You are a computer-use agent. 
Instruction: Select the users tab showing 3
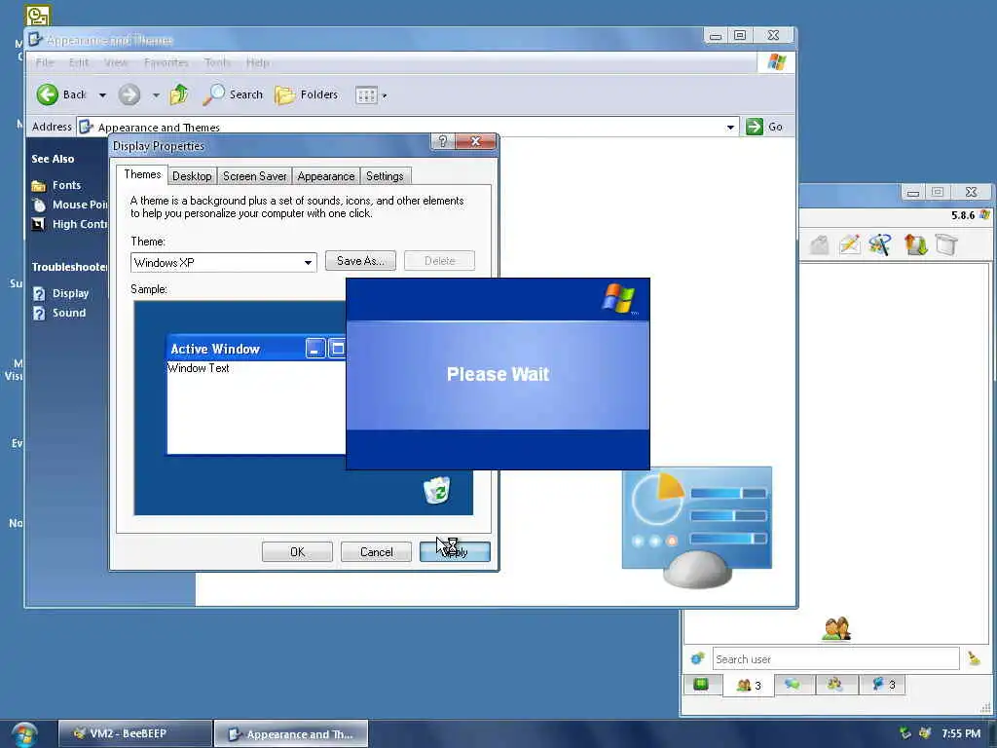pyautogui.click(x=749, y=685)
